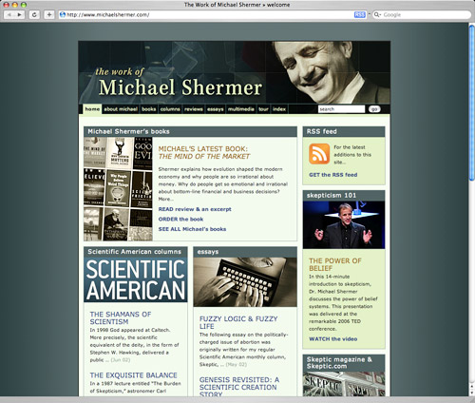The image size is (475, 403).
Task: Click ORDER the book link
Action: click(180, 219)
